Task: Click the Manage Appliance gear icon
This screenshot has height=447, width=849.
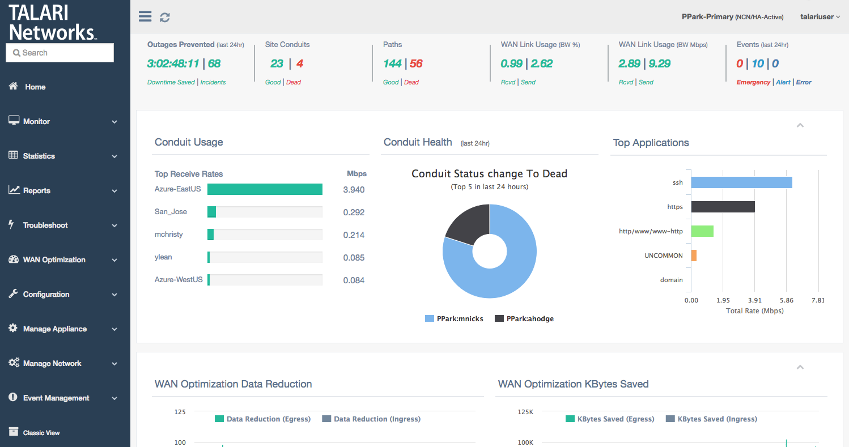Action: (x=13, y=328)
